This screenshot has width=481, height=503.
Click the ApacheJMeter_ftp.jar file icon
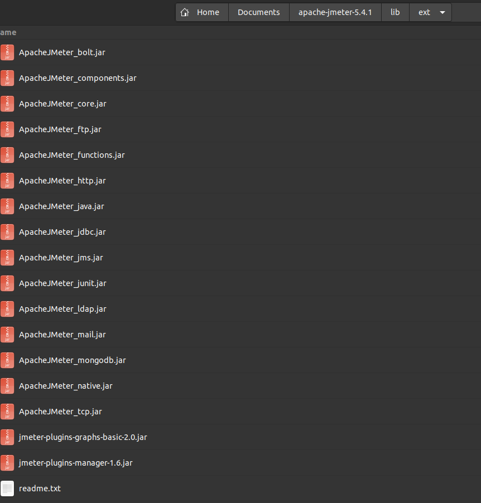click(7, 129)
